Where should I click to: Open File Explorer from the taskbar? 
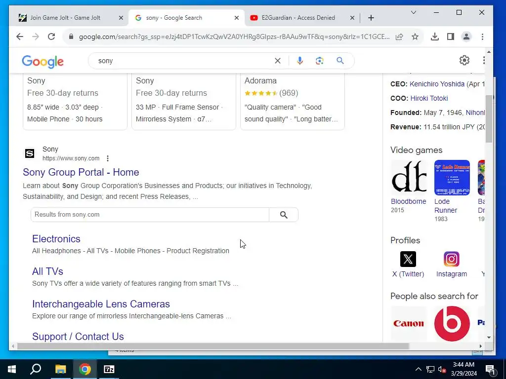pos(60,369)
